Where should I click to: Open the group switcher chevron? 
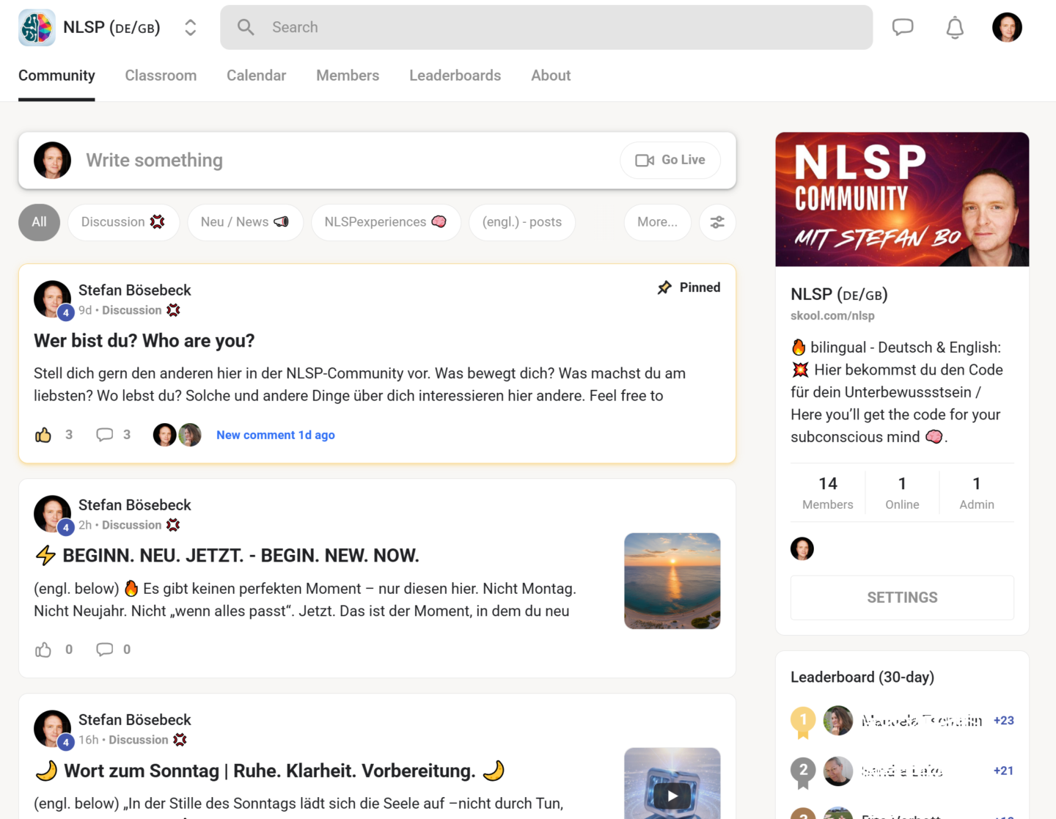(x=191, y=28)
